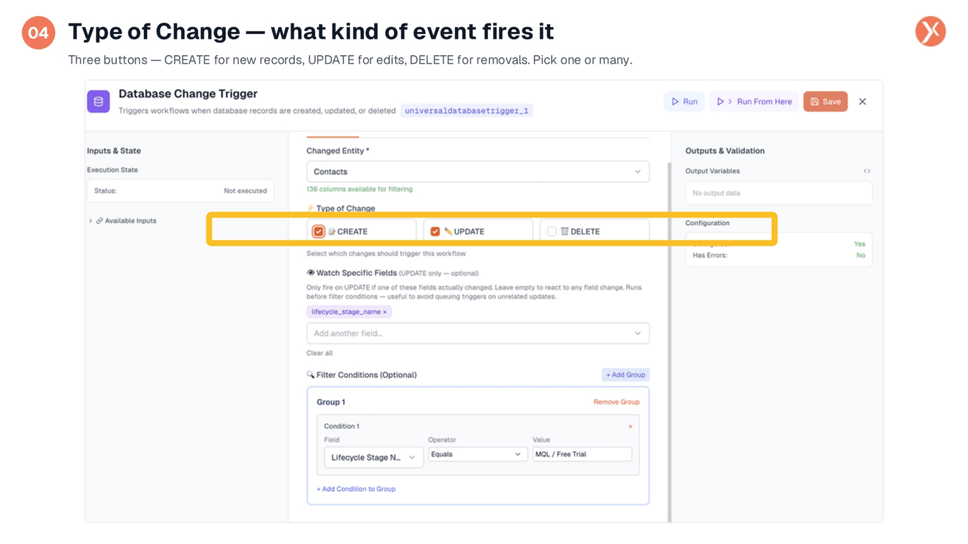Viewport: 968px width, 544px height.
Task: Click the Run From Here button
Action: pyautogui.click(x=754, y=102)
